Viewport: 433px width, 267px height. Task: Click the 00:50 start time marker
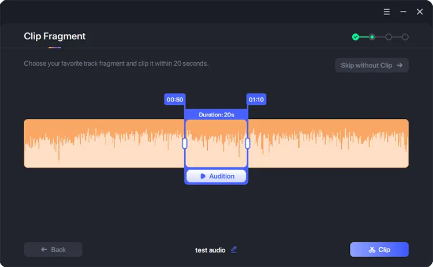175,100
